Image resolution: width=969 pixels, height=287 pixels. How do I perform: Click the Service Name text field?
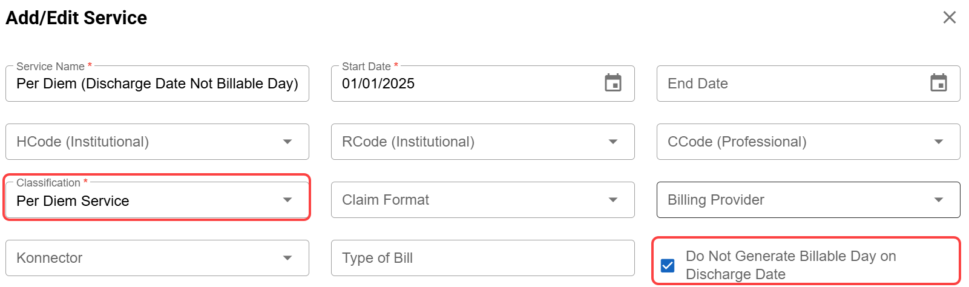tap(157, 84)
